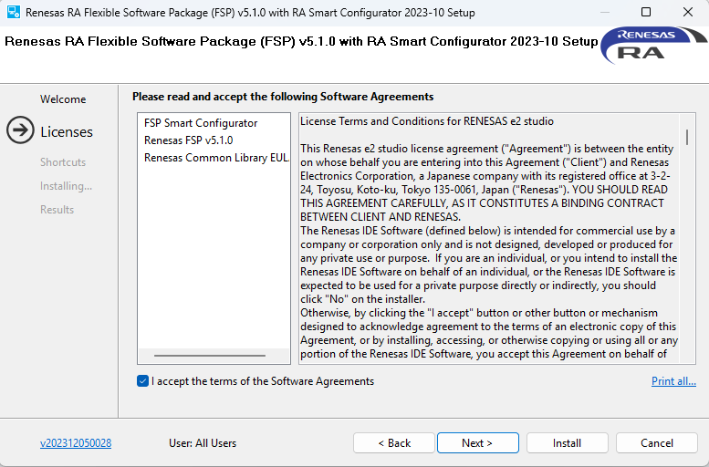
Task: Select the Renesas Common Library EULA entry
Action: coord(215,158)
